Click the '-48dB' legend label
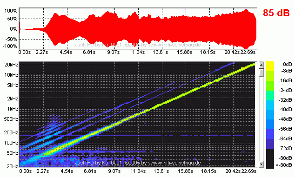 (x=285, y=119)
